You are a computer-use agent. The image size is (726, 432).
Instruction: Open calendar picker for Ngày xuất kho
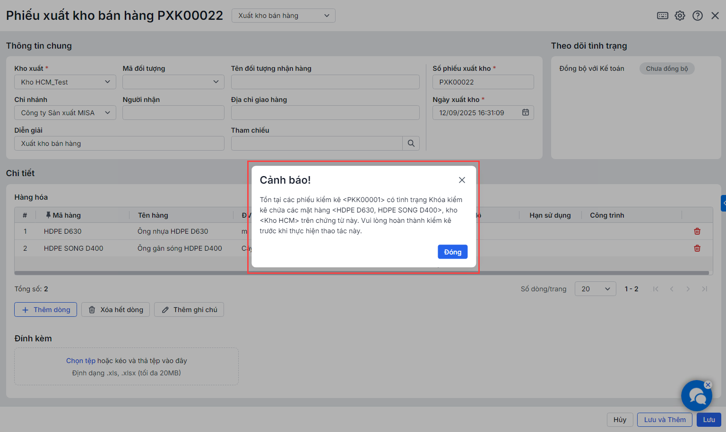pyautogui.click(x=525, y=112)
